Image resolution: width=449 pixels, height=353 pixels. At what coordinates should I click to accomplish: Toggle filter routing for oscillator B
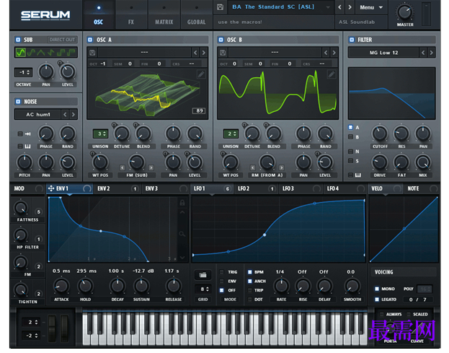350,136
